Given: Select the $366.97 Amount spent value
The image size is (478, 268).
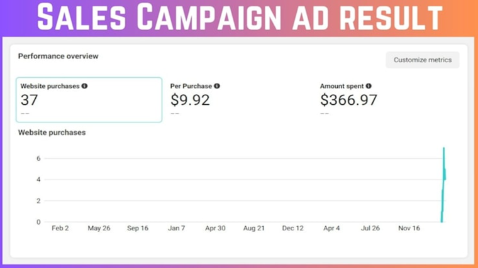Looking at the screenshot, I should (x=348, y=100).
